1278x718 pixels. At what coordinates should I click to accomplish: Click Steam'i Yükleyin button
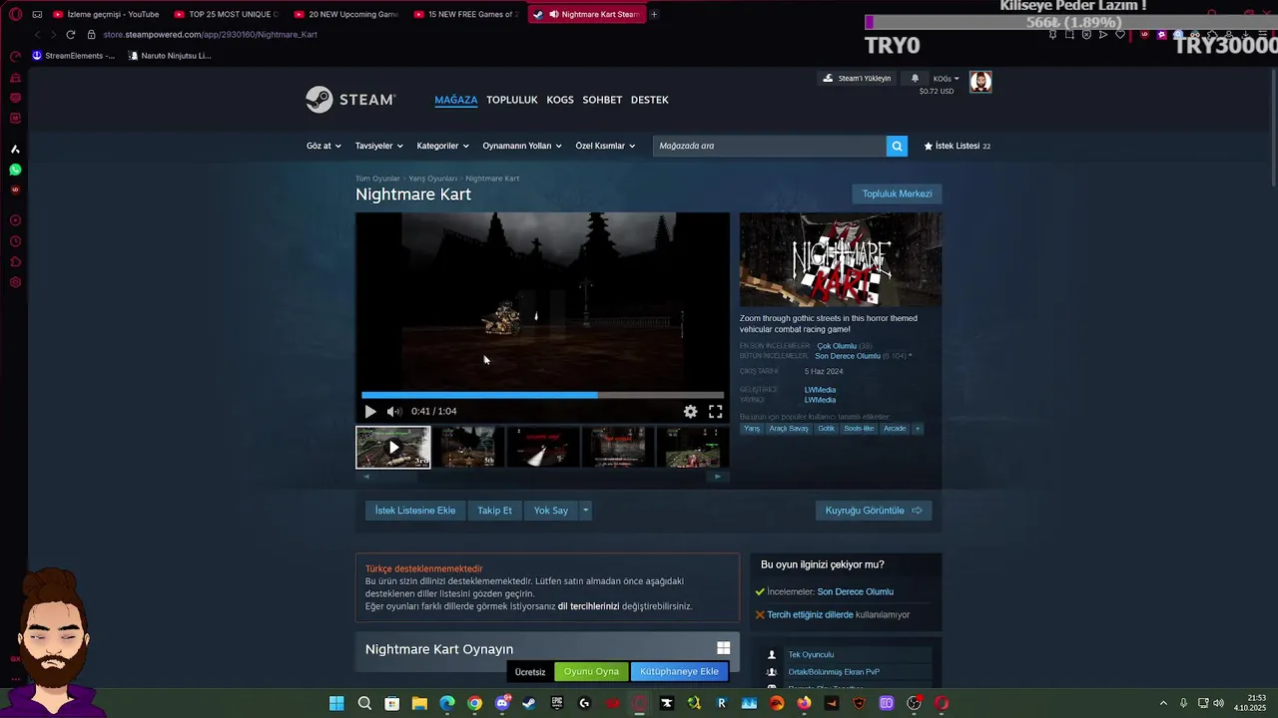click(x=857, y=78)
